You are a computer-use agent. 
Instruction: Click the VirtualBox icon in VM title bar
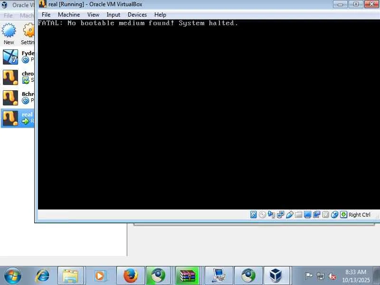[x=42, y=4]
